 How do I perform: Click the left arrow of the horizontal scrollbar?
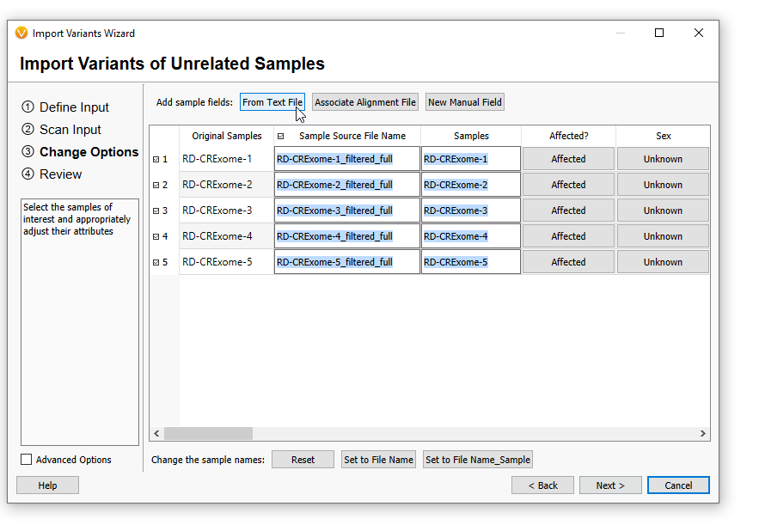coord(156,433)
